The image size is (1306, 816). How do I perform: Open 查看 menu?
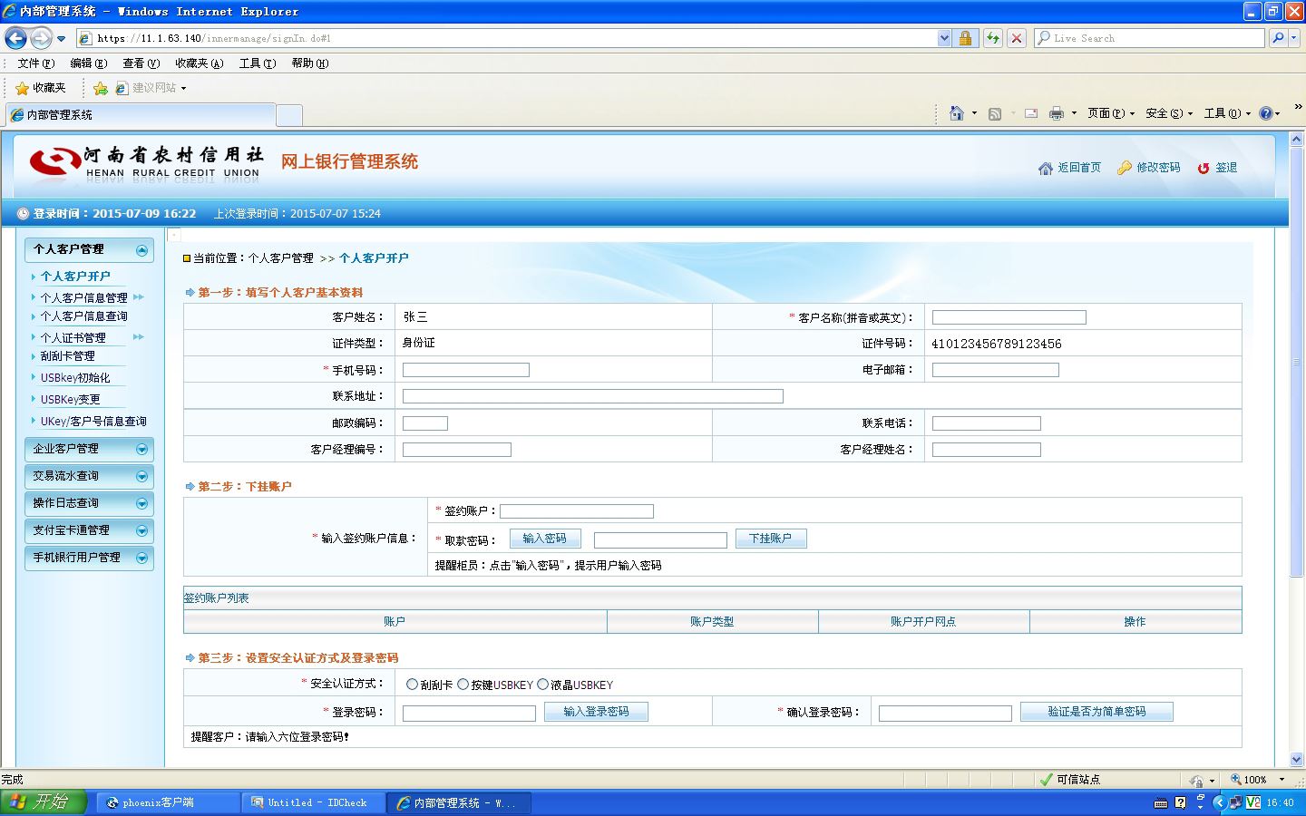pyautogui.click(x=141, y=63)
